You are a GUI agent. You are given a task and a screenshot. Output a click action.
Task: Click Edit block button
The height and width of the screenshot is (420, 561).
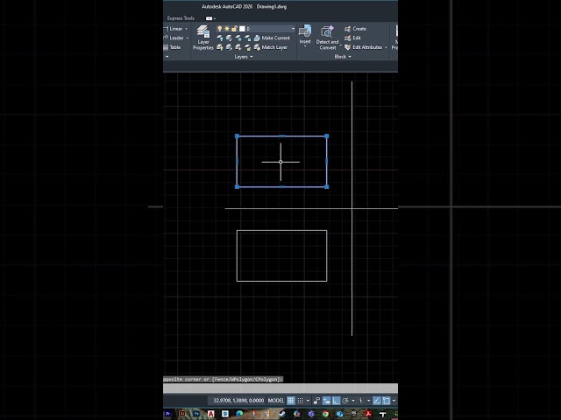[x=352, y=38]
